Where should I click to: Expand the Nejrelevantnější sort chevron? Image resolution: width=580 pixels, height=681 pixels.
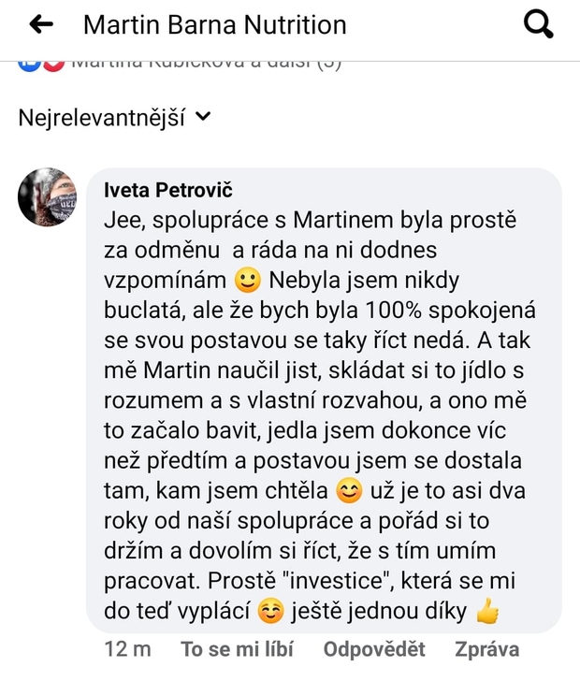[x=204, y=117]
